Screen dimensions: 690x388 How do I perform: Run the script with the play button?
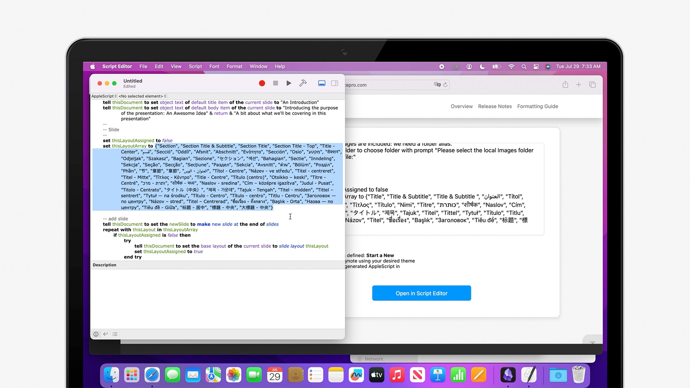[289, 83]
